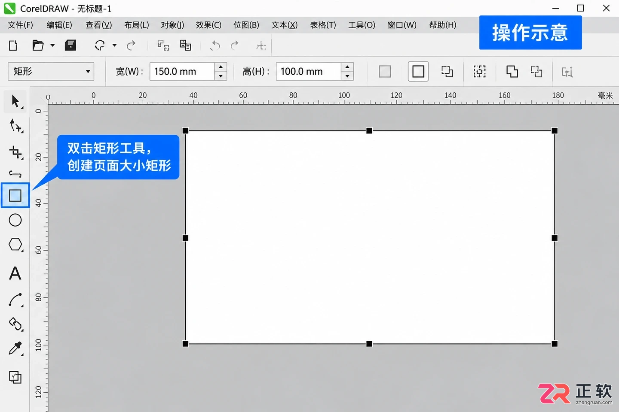Click the gray filled square icon

click(385, 72)
